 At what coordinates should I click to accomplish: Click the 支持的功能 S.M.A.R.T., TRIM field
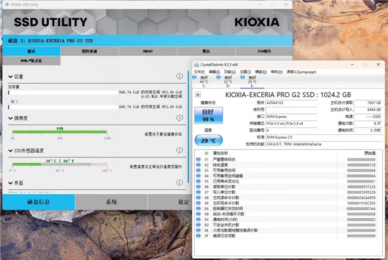click(x=324, y=144)
